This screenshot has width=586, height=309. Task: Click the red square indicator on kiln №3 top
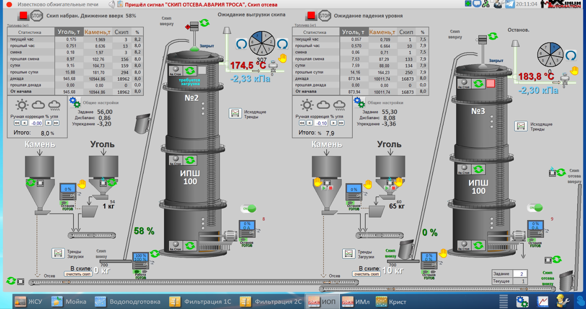click(491, 84)
